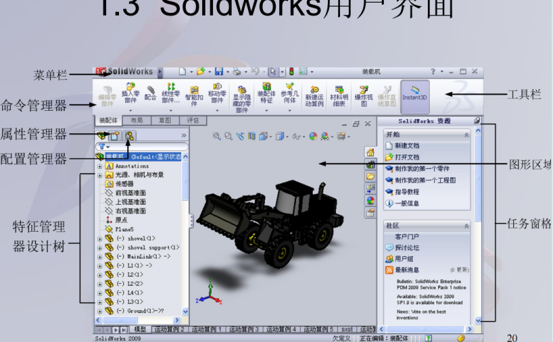This screenshot has height=342, width=553.
Task: Click 爆炸视图 (Exploded View) tool
Action: point(364,96)
